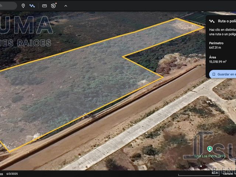Save the polygon with the Guardar button
236x177 pixels.
(x=223, y=74)
